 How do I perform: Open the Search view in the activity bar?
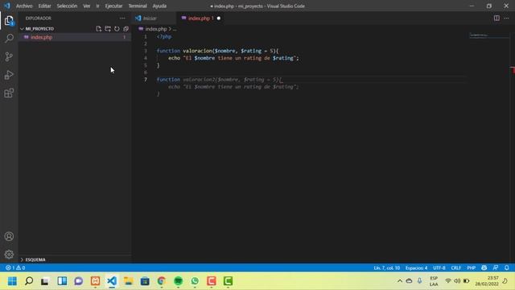click(x=9, y=39)
